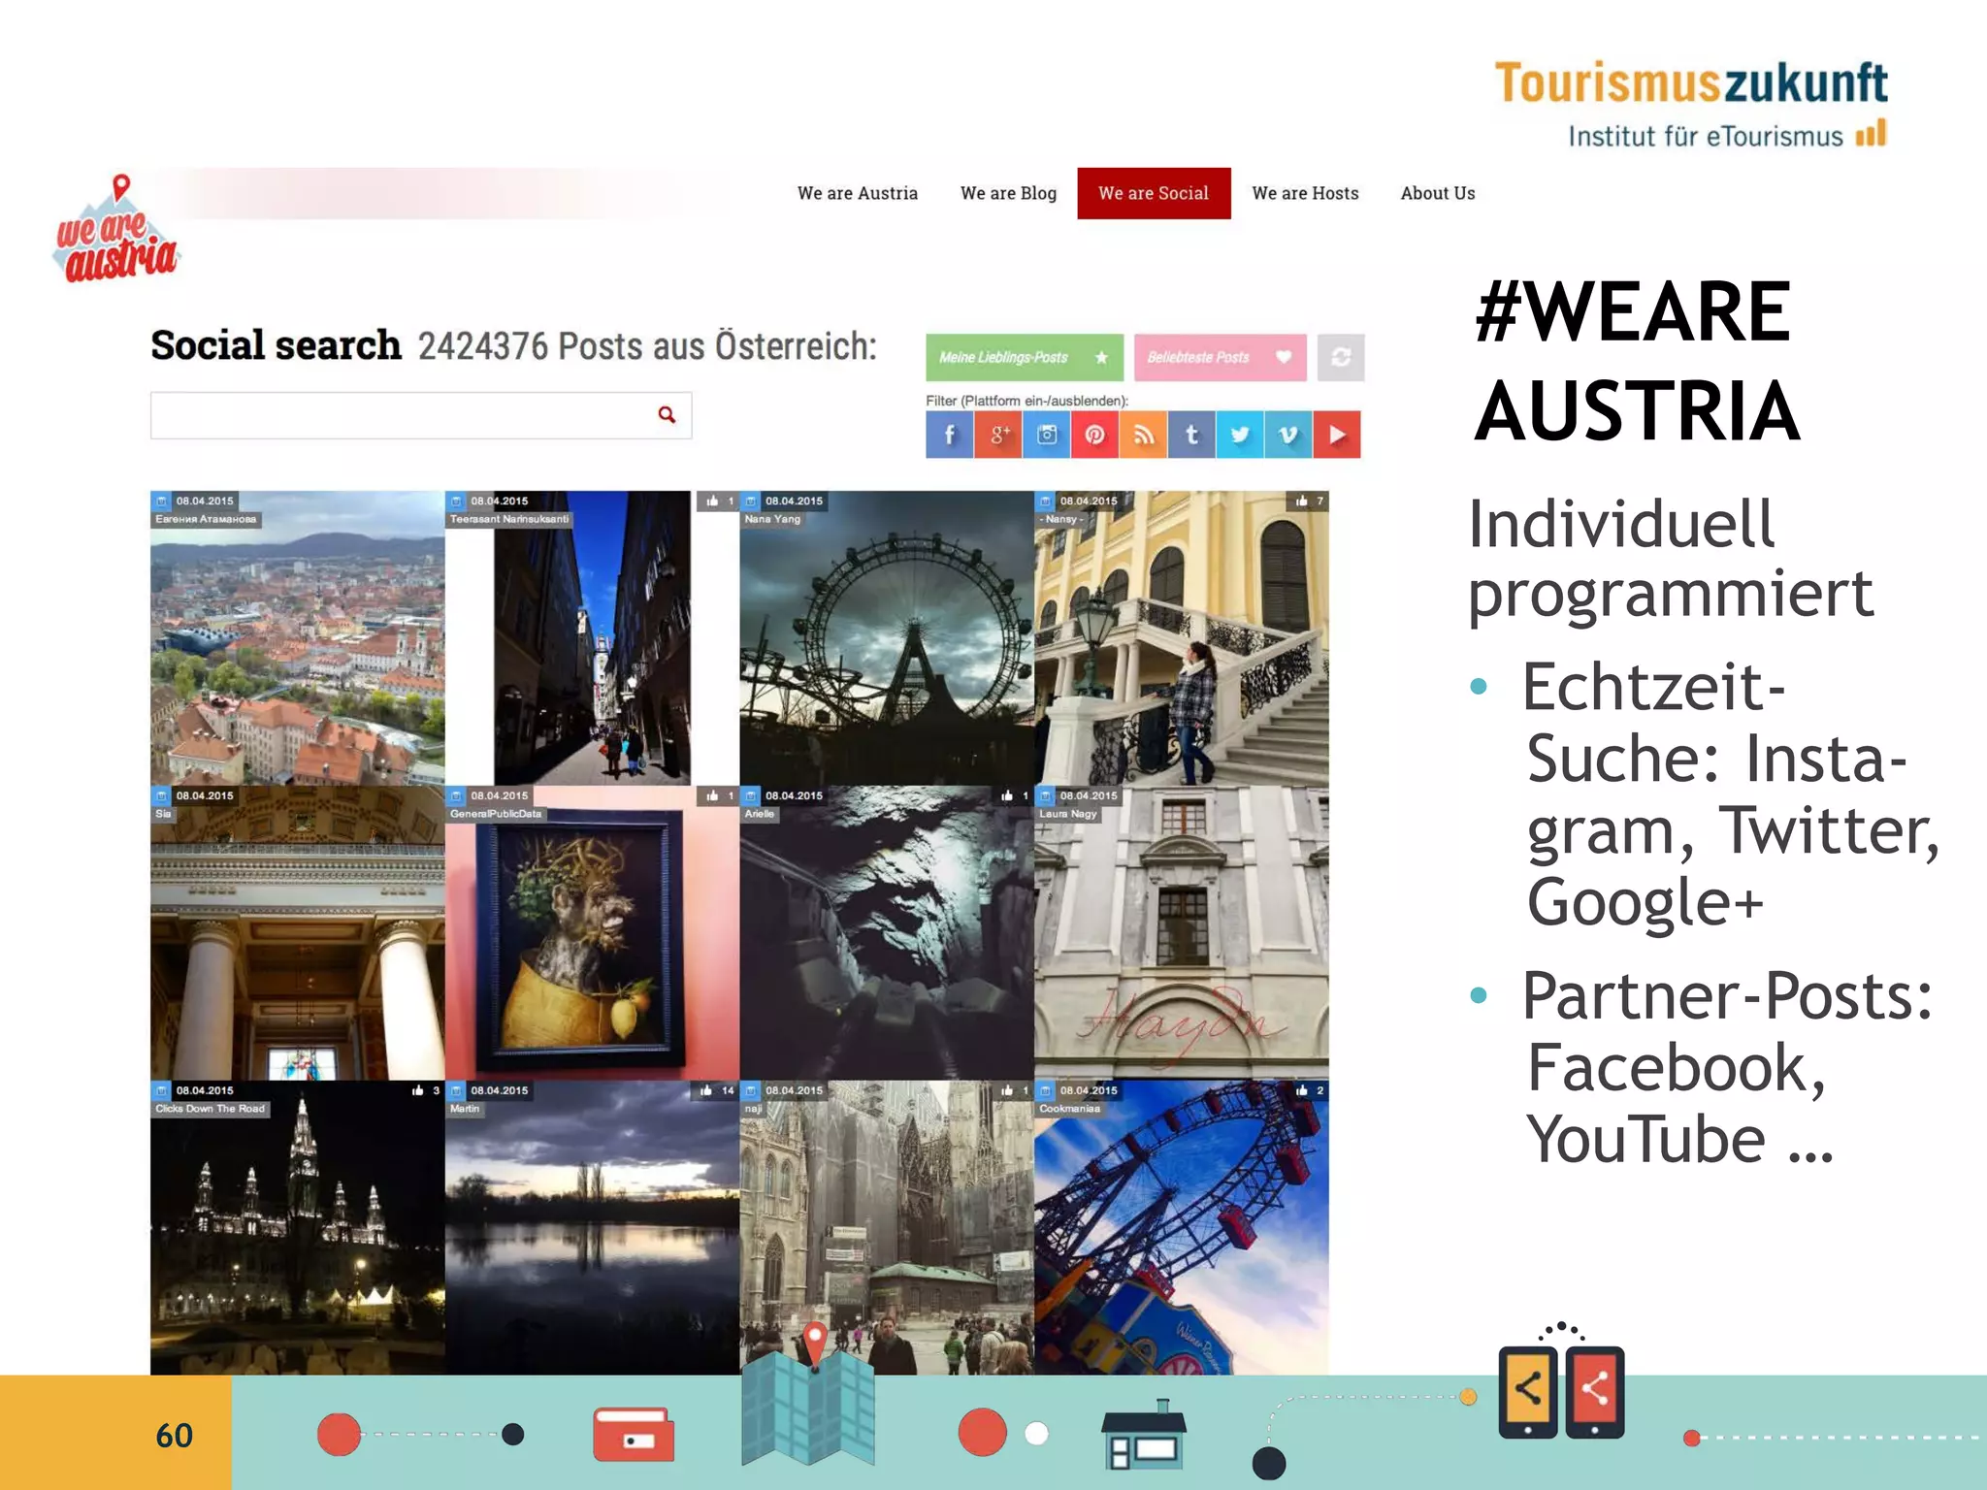This screenshot has width=1987, height=1490.
Task: Click the like icon on GeneralPublicData's post
Action: (x=713, y=795)
